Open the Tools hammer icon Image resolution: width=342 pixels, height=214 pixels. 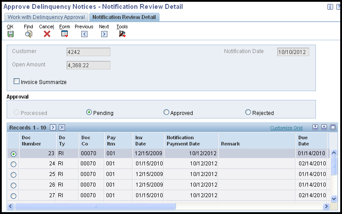pyautogui.click(x=122, y=34)
